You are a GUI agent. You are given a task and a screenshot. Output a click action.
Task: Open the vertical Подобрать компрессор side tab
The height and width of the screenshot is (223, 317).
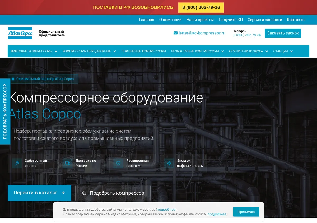(x=5, y=111)
